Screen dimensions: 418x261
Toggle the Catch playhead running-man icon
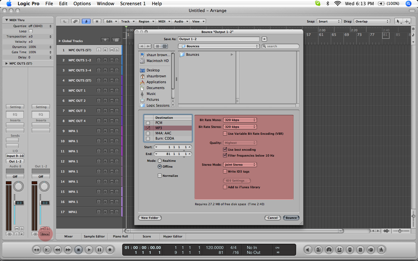click(86, 21)
